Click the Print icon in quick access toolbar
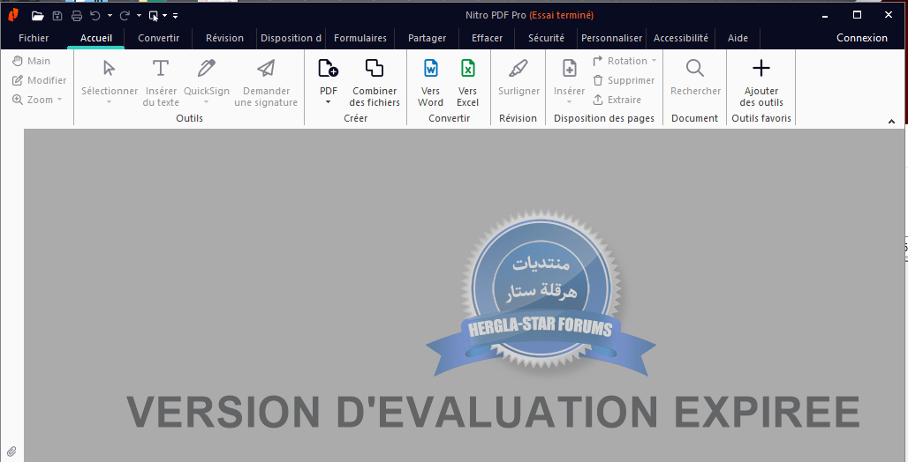Image resolution: width=908 pixels, height=462 pixels. point(77,16)
